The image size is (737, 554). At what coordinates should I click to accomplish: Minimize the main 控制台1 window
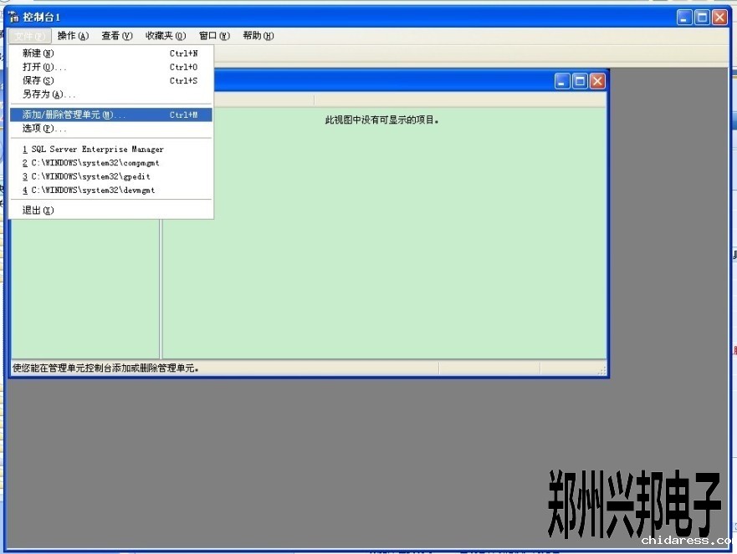pos(685,17)
